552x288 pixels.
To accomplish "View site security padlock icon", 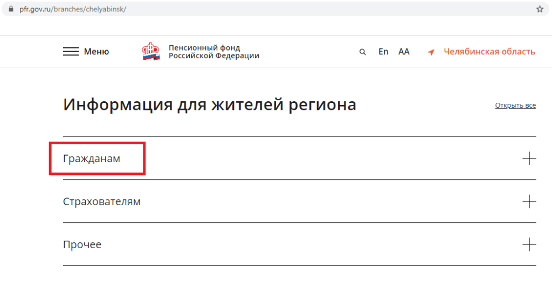I will (11, 9).
